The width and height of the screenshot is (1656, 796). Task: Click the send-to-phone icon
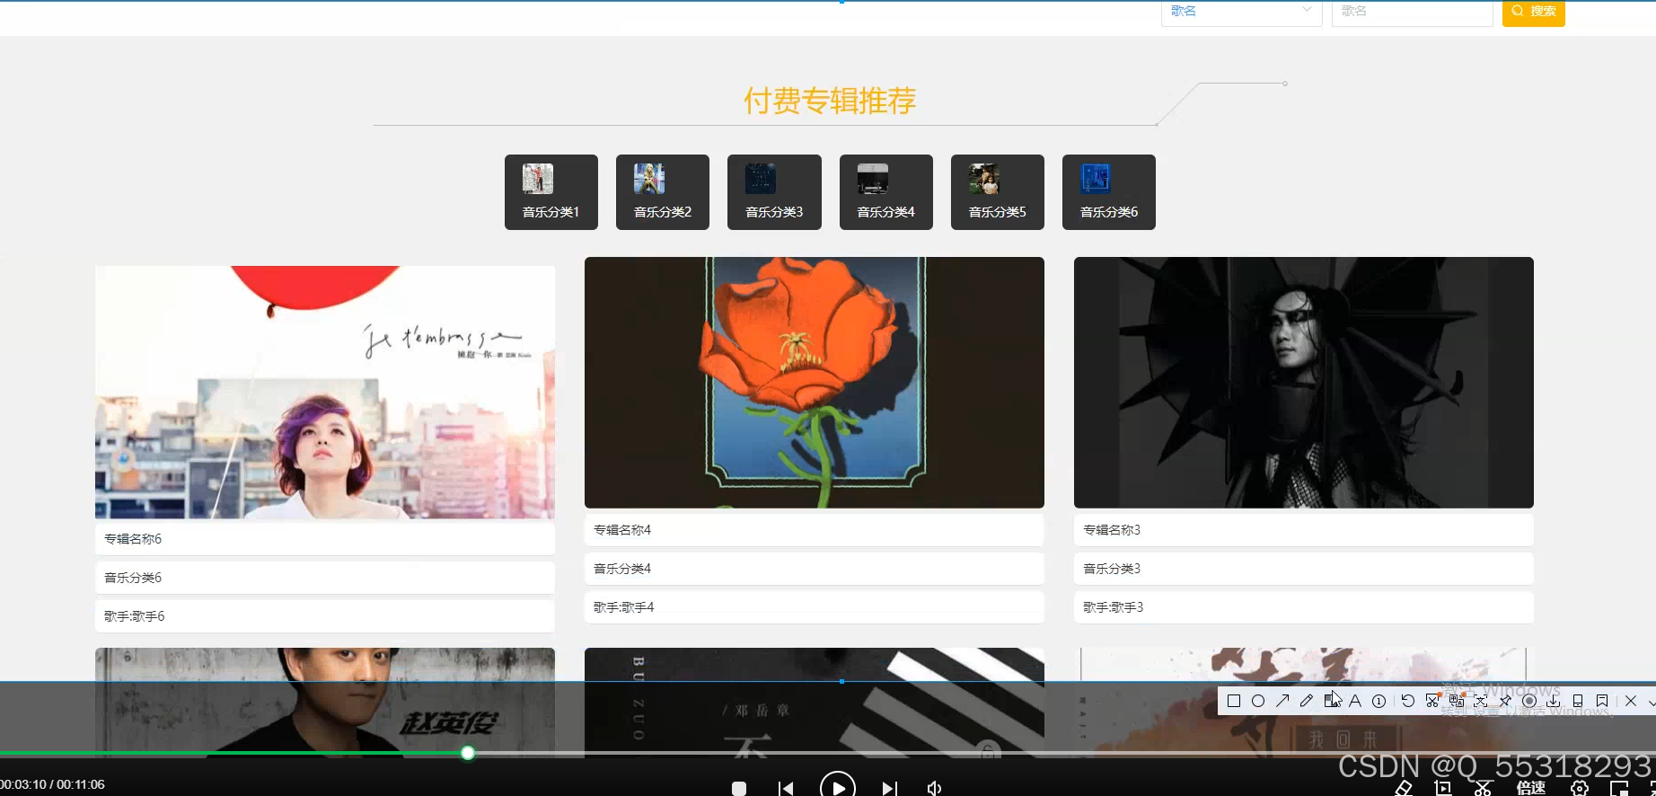[1578, 701]
